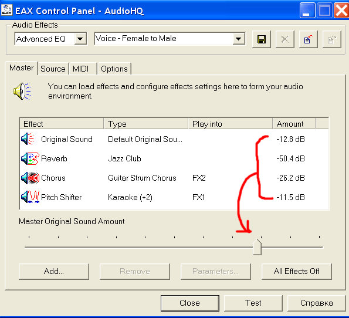This screenshot has width=349, height=318.
Task: Select the Original Sound speaker icon
Action: click(28, 139)
